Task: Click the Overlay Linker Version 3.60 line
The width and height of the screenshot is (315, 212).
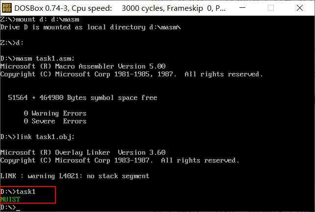Action: pos(83,152)
